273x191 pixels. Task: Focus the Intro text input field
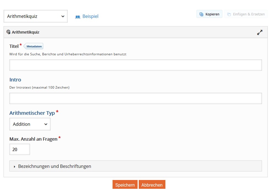(136, 98)
